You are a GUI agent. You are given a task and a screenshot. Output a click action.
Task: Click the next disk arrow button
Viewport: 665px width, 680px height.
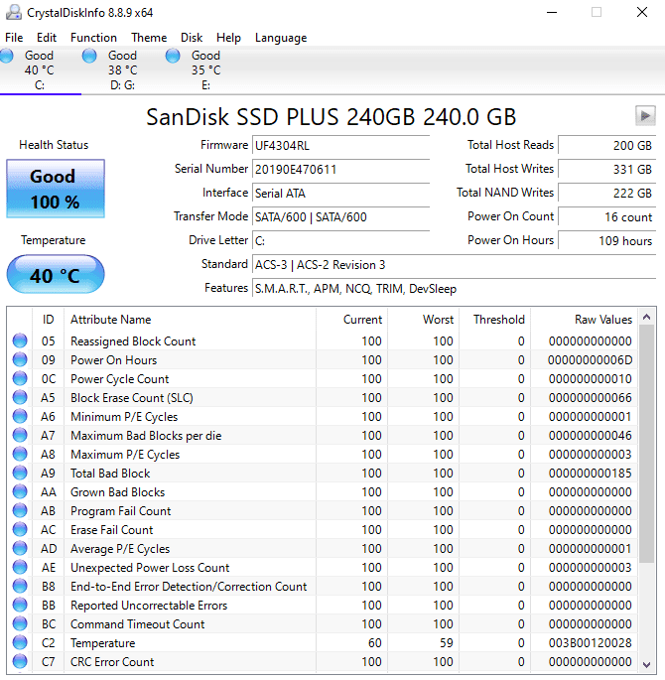(x=644, y=115)
